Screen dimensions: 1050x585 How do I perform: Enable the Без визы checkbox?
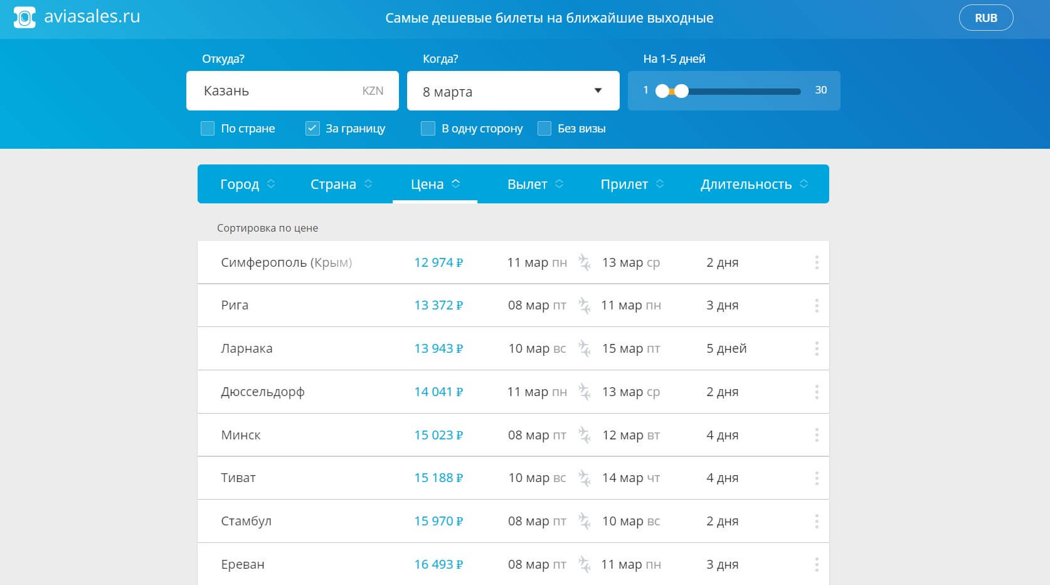pyautogui.click(x=544, y=129)
